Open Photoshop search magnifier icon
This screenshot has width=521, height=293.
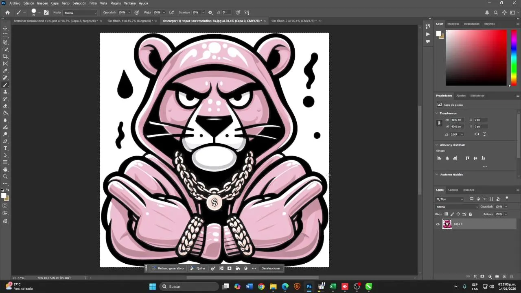495,13
